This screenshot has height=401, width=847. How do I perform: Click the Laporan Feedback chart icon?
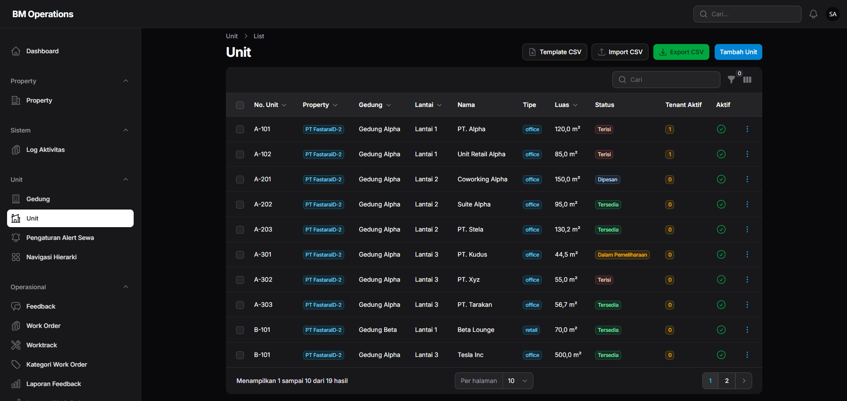click(x=16, y=384)
